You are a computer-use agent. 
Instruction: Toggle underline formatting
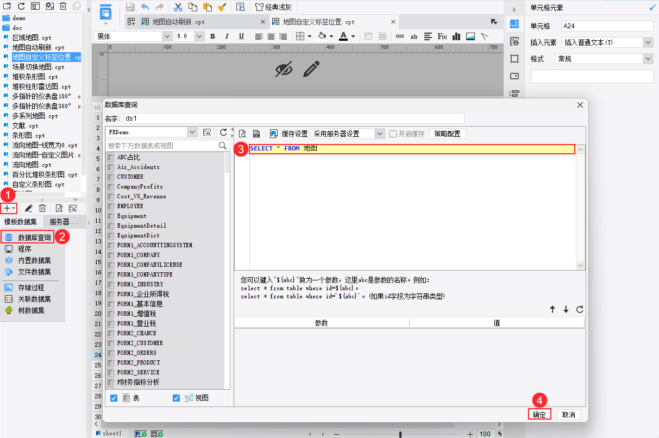(x=241, y=36)
